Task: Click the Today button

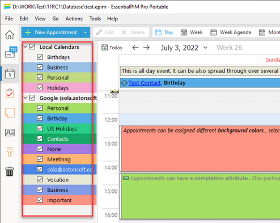Action: (112, 48)
